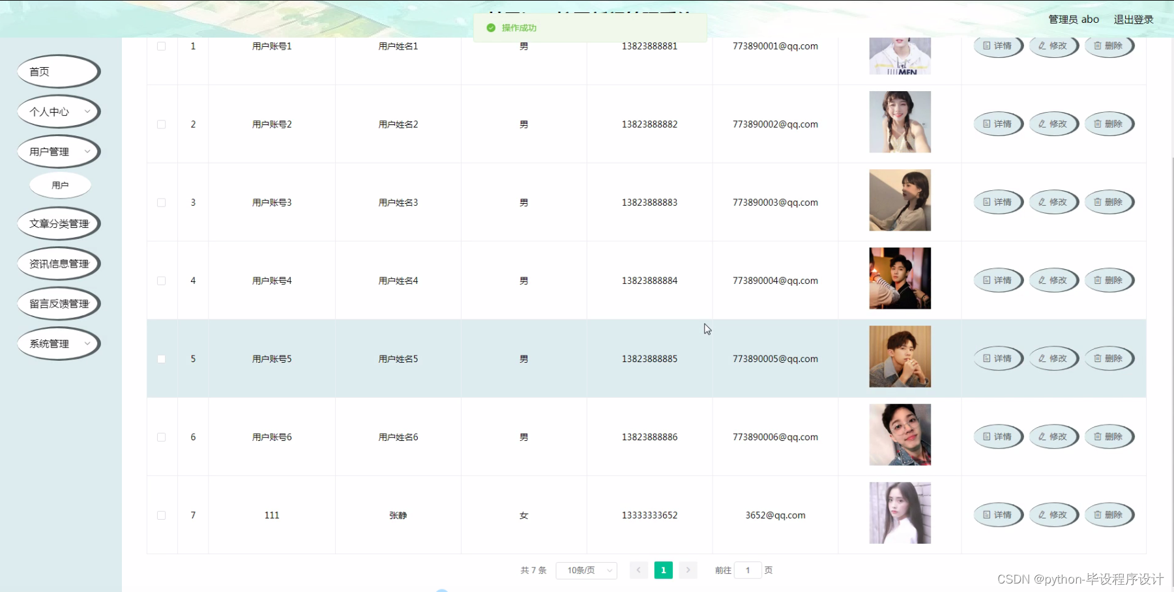The height and width of the screenshot is (592, 1174).
Task: Check the checkbox for 用户账号4
Action: (x=162, y=280)
